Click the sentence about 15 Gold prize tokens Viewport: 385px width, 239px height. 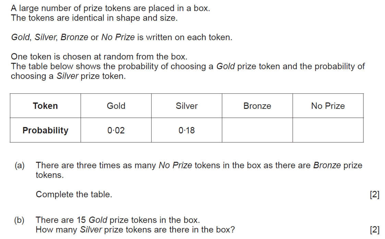[118, 220]
